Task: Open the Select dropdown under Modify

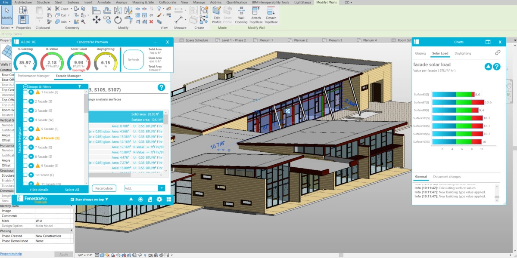Action: pos(7,28)
